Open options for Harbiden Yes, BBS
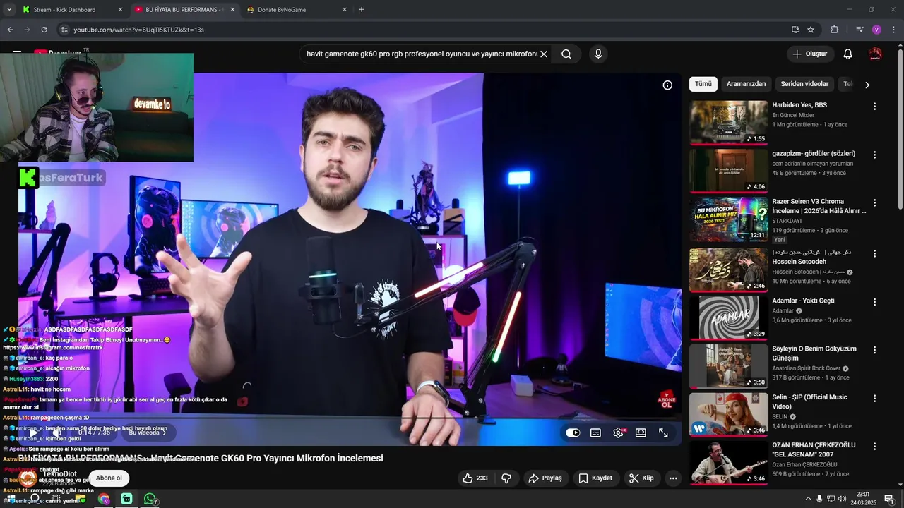This screenshot has height=508, width=904. pyautogui.click(x=874, y=107)
